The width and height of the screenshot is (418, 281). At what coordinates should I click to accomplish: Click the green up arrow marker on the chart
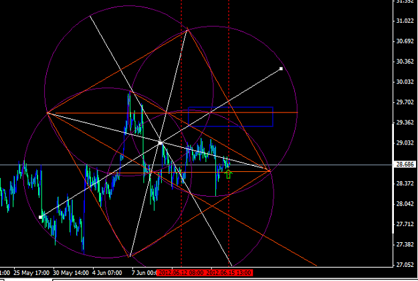click(x=228, y=174)
